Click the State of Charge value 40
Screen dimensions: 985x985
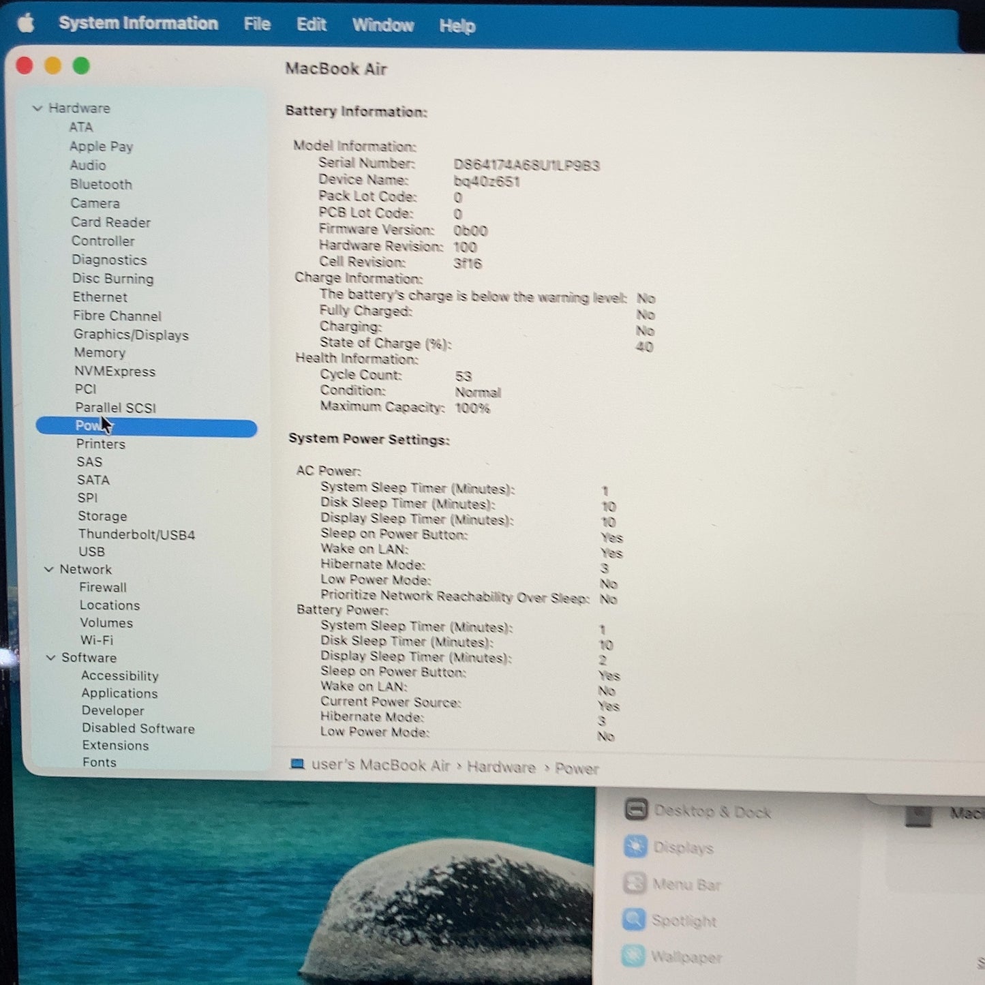[644, 347]
